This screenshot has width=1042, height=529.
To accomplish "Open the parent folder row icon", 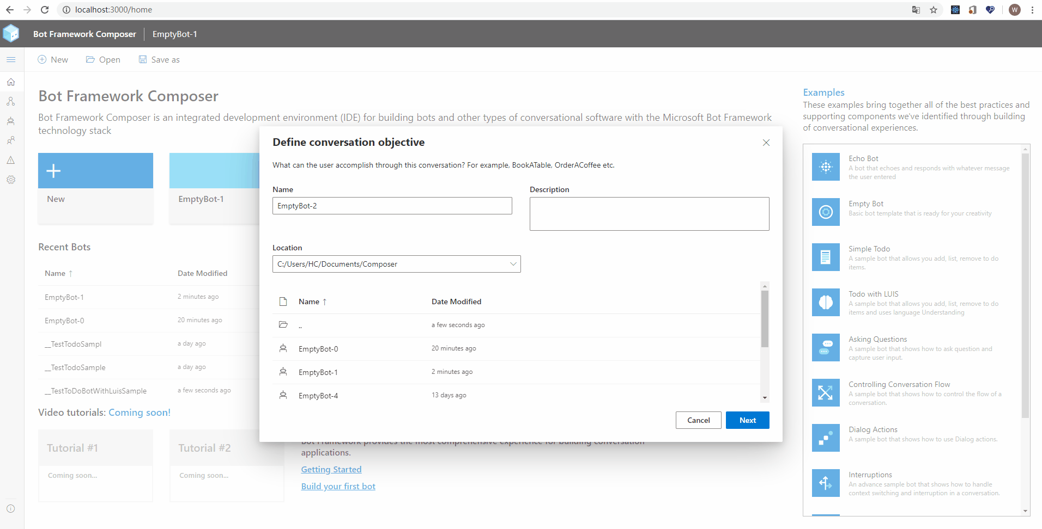I will [283, 325].
